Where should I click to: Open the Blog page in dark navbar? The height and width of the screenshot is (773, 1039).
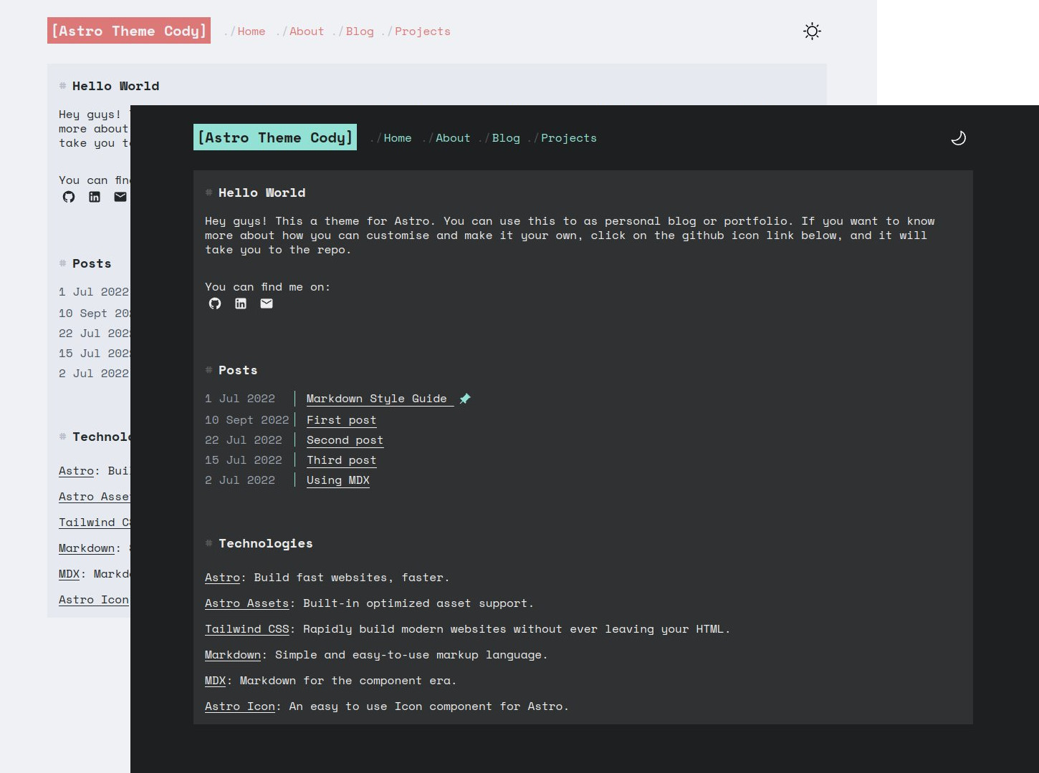pyautogui.click(x=505, y=138)
